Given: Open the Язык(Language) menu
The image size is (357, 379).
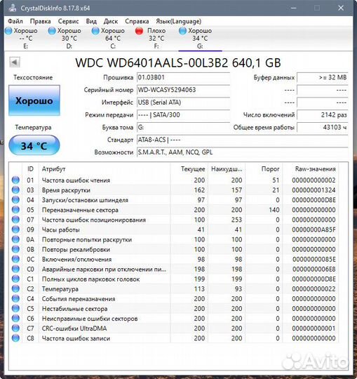Looking at the screenshot, I should [178, 21].
